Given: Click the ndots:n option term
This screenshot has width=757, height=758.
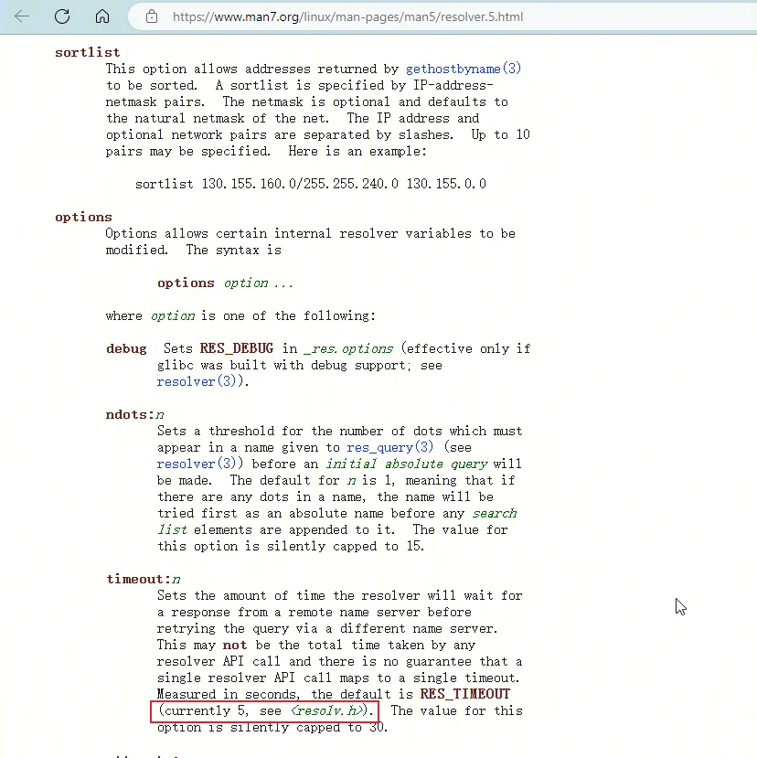Looking at the screenshot, I should (x=134, y=414).
